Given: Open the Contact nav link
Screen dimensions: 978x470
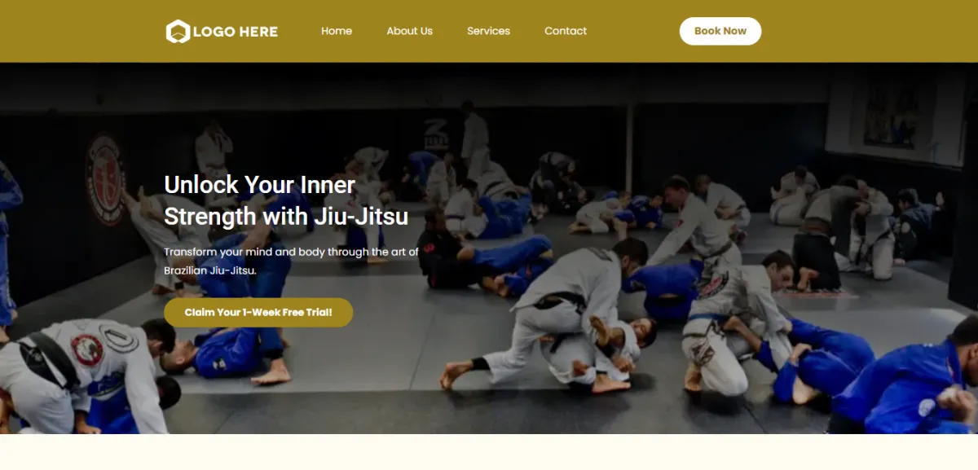Looking at the screenshot, I should 566,31.
